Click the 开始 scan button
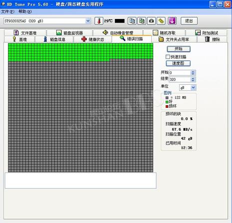The image size is (232, 223). pos(179,49)
